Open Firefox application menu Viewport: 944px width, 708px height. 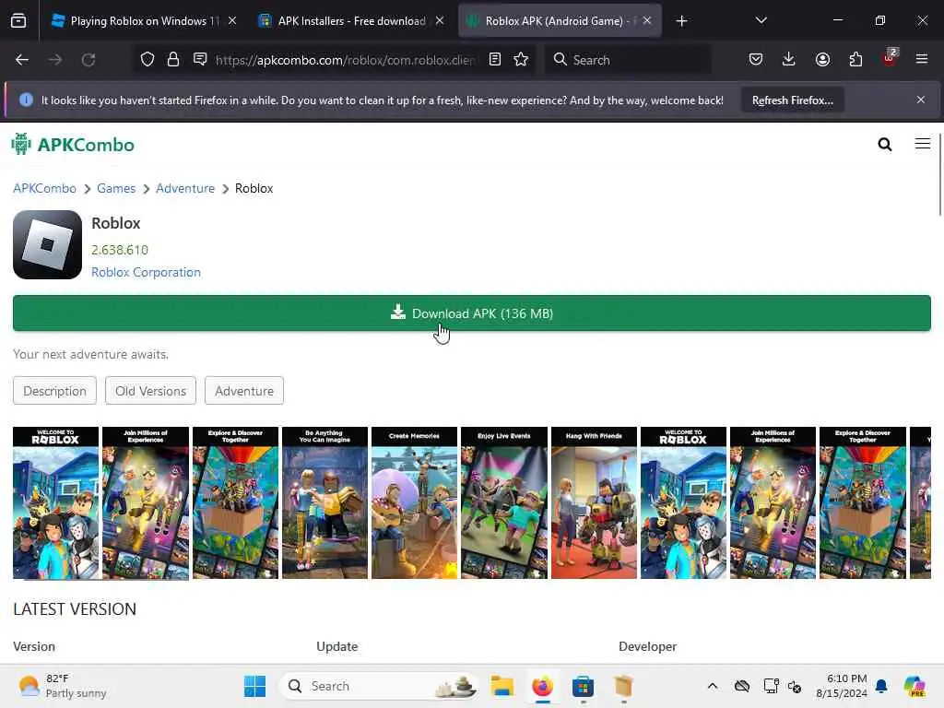(922, 59)
